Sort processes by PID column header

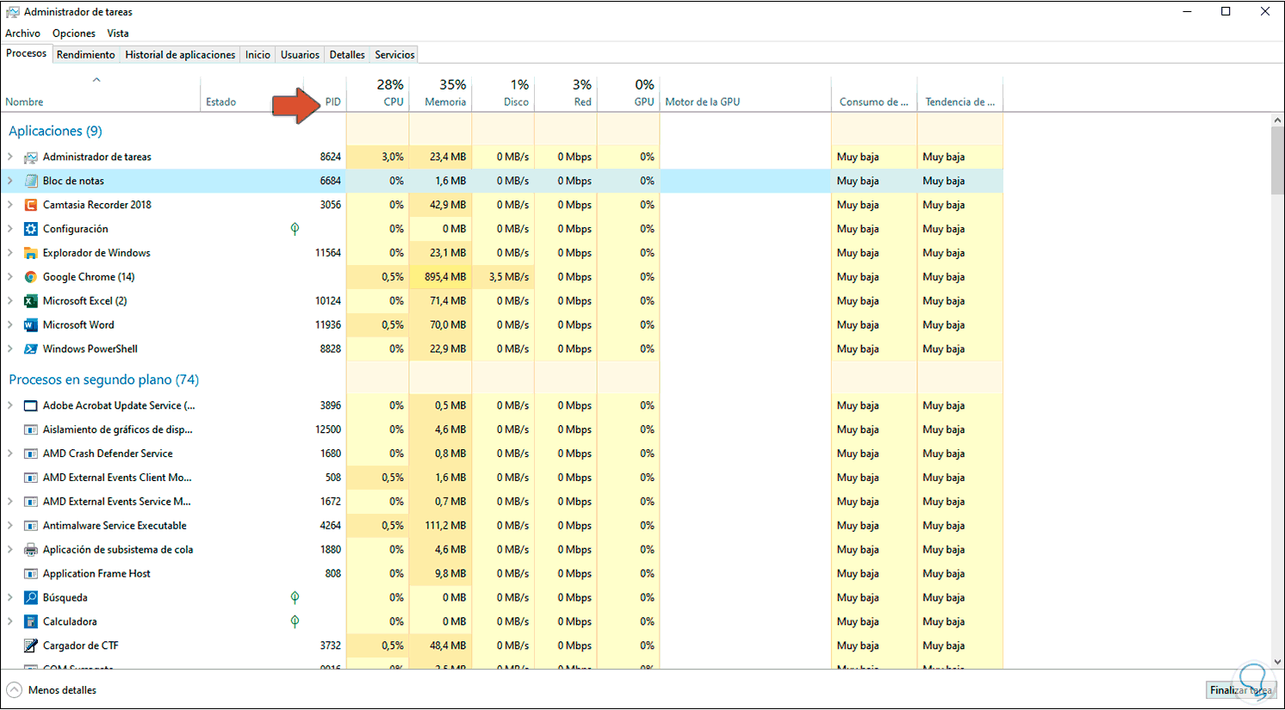click(x=332, y=102)
